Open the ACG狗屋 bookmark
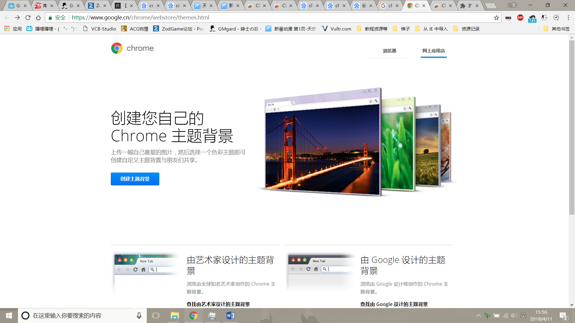575x323 pixels. click(x=135, y=29)
